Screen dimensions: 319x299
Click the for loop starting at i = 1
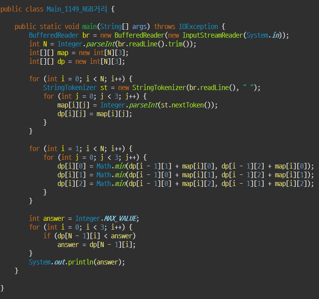(x=81, y=149)
